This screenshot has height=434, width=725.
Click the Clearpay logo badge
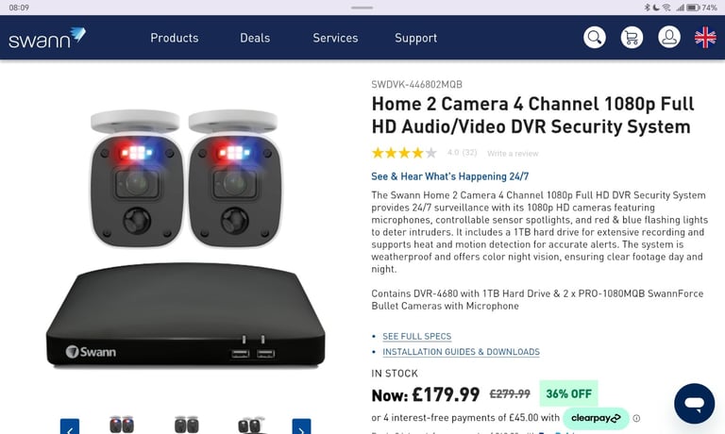[x=596, y=418]
